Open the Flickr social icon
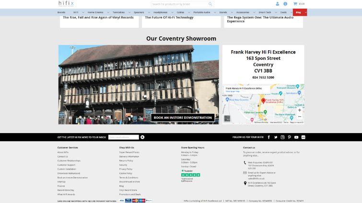 (303, 137)
